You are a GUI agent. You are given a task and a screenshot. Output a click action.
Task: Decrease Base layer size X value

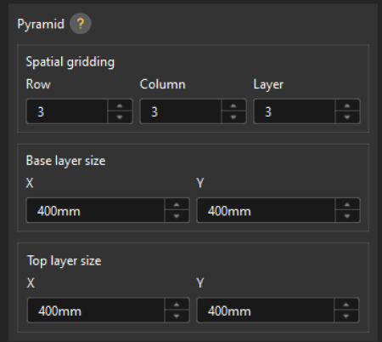click(x=177, y=216)
